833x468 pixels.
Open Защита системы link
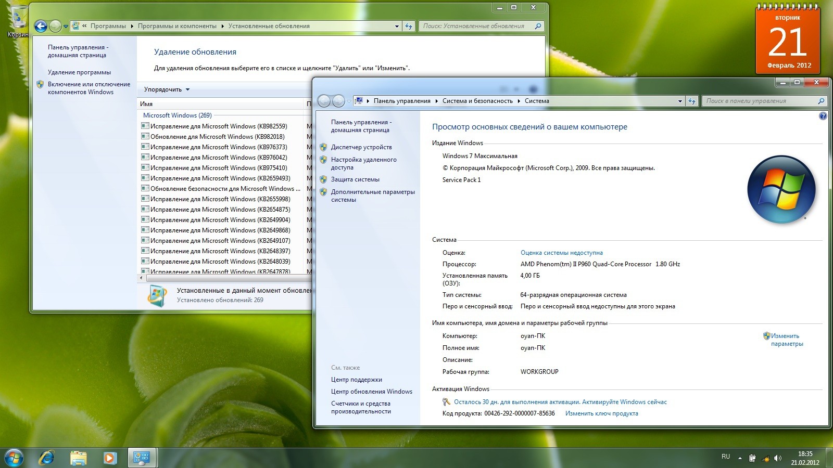click(x=355, y=179)
